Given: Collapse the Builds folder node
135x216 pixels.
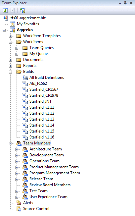Looking at the screenshot, I should pyautogui.click(x=11, y=72).
